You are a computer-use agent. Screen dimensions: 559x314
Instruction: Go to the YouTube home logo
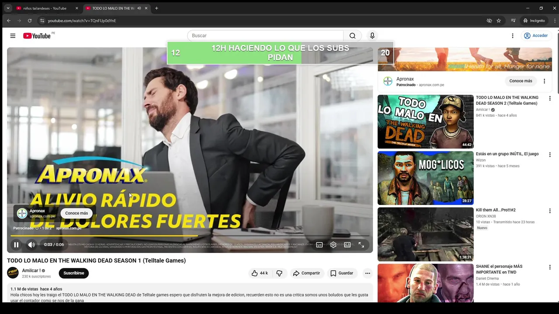(x=37, y=36)
